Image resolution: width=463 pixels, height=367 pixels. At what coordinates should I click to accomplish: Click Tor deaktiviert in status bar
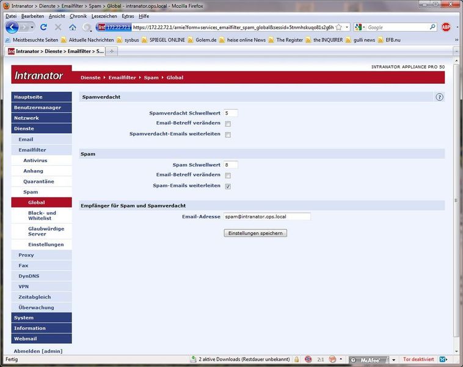[418, 359]
